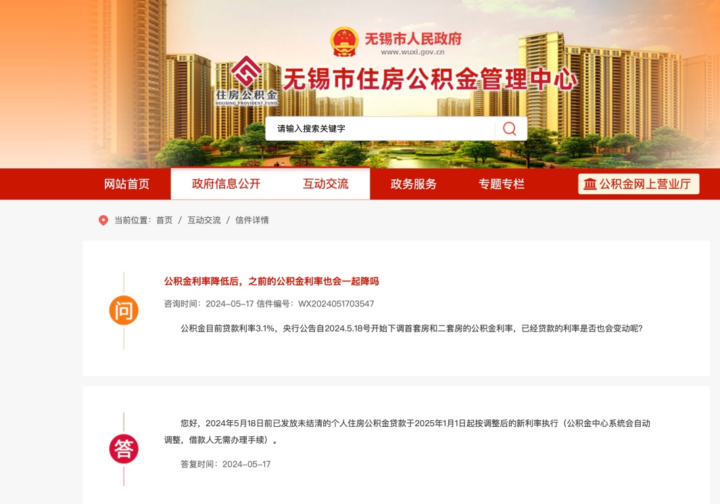
Task: Click the red location pin icon
Action: (103, 221)
